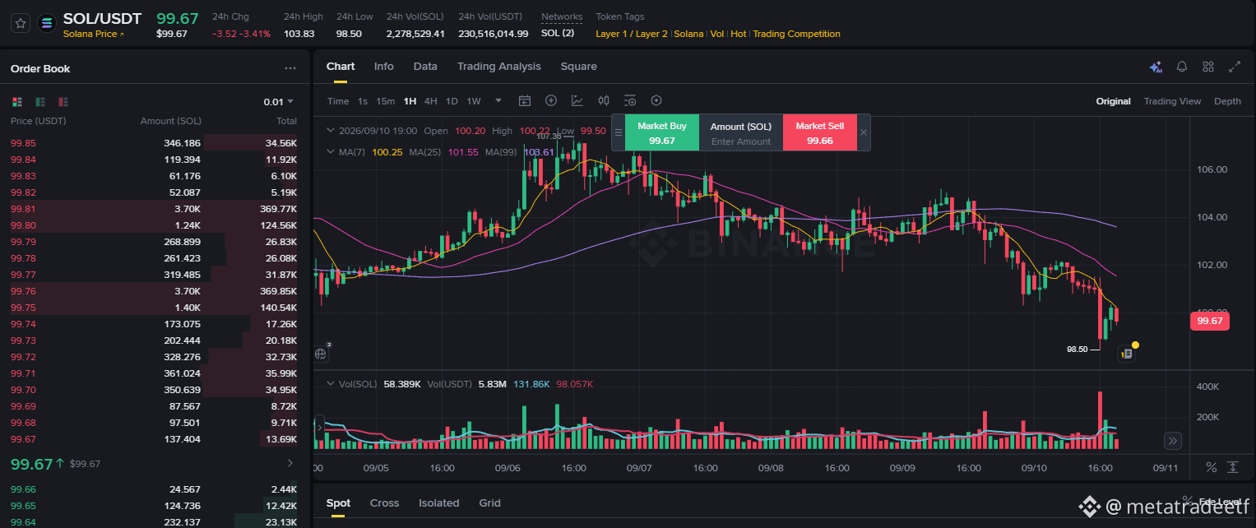The image size is (1256, 528).
Task: Star SOL/USDT as a favorite
Action: pyautogui.click(x=21, y=24)
